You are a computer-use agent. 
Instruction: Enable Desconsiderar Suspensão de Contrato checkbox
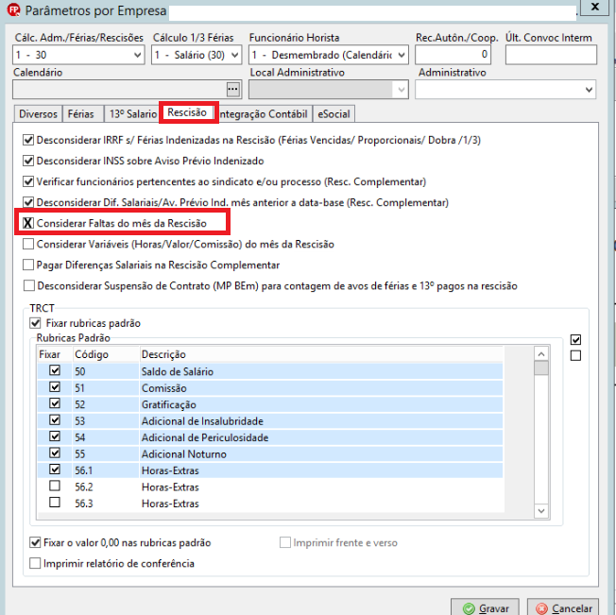tap(28, 285)
